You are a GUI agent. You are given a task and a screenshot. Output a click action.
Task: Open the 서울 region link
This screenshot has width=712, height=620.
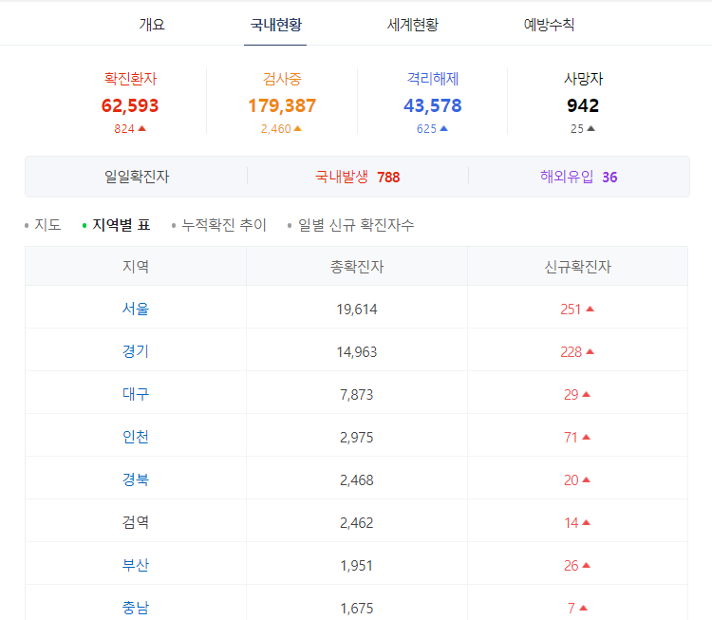pos(136,309)
